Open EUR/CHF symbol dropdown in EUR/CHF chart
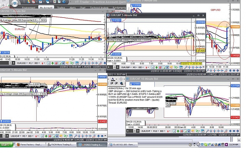This screenshot has width=246, height=154. 147,131
